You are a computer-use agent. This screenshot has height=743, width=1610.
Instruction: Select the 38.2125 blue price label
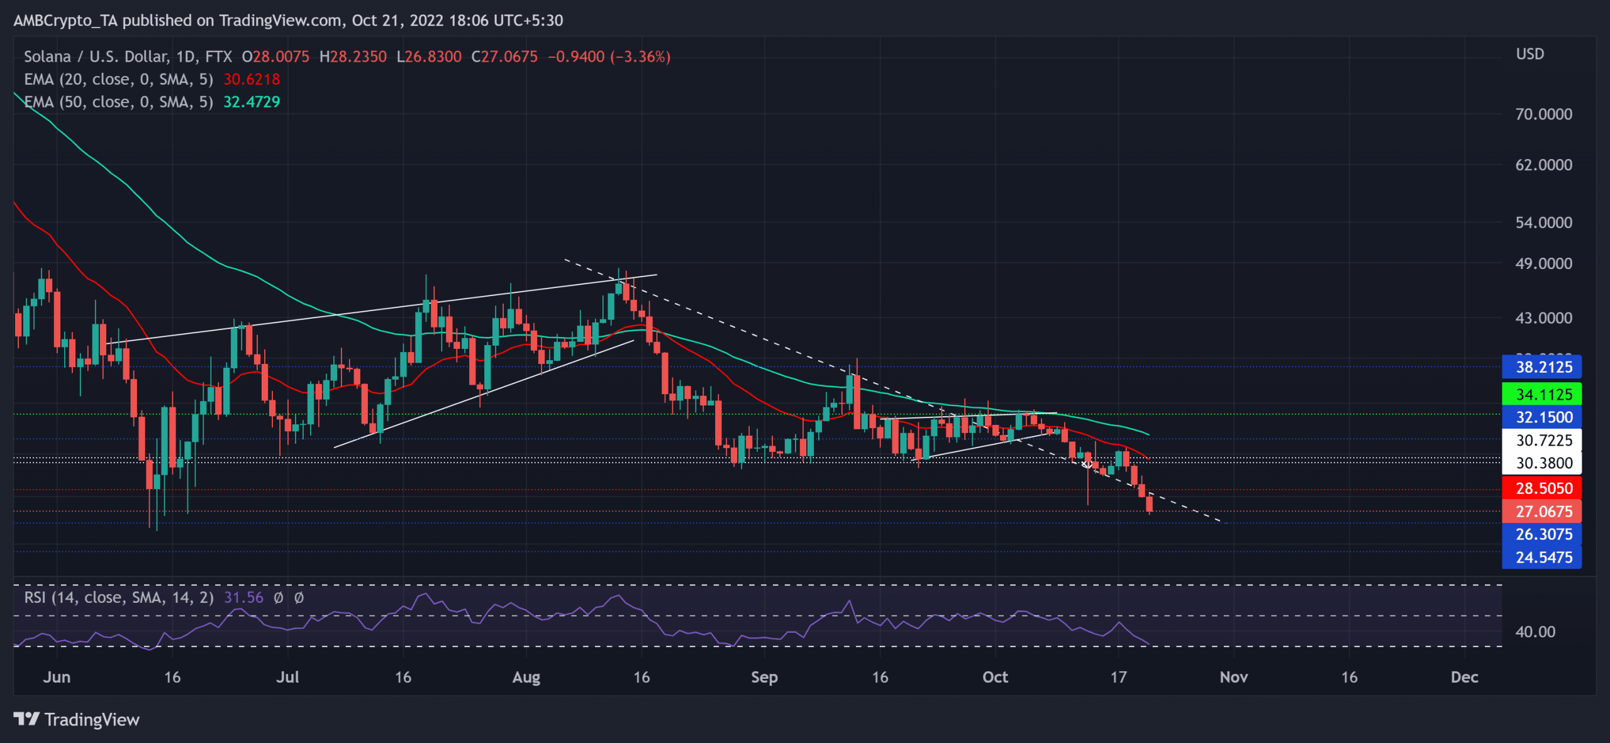point(1541,367)
